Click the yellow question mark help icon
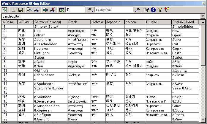Viewport: 207px width, 124px height. point(160,10)
